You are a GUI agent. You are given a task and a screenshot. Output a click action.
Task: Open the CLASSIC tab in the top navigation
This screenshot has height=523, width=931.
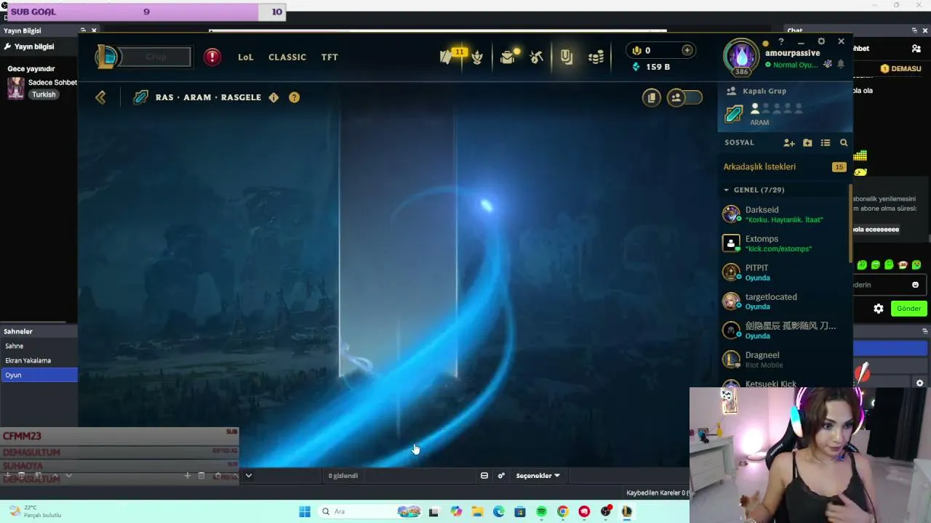[287, 57]
